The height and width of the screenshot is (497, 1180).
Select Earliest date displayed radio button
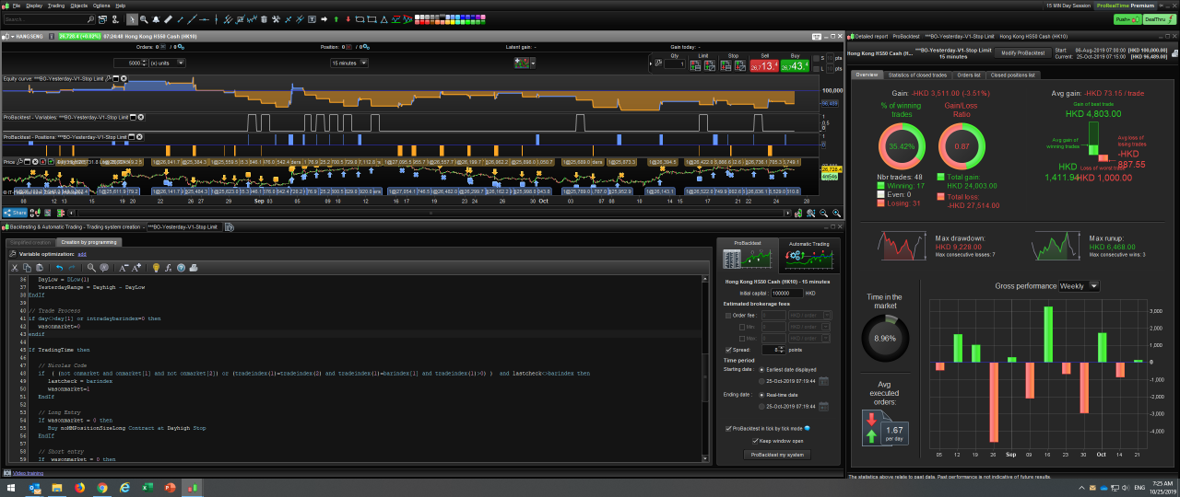(763, 370)
